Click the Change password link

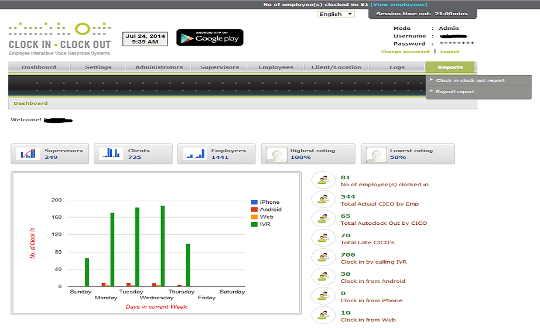[x=405, y=52]
